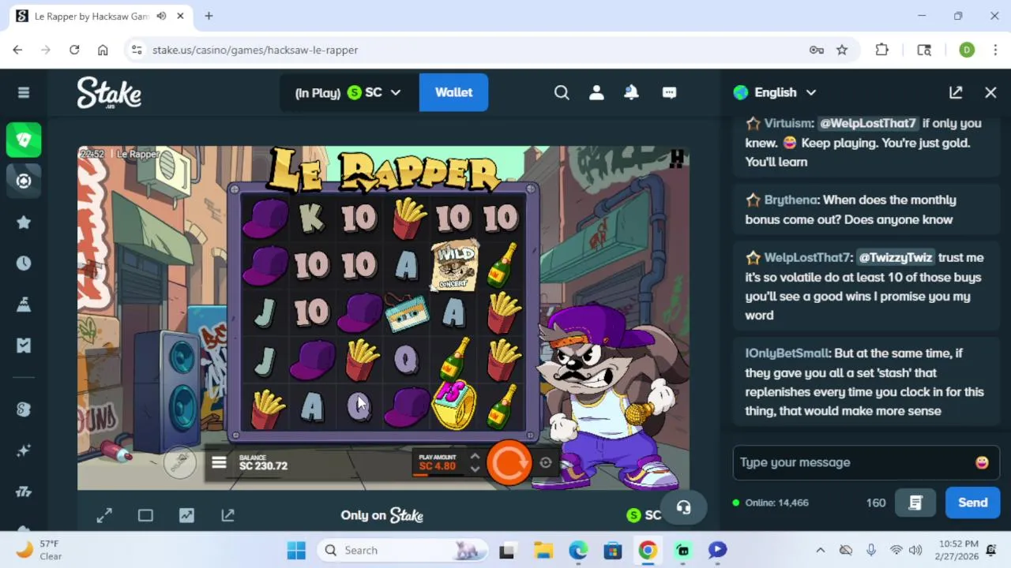The height and width of the screenshot is (568, 1011).
Task: Click the SC 4.80 play amount display
Action: 438,462
